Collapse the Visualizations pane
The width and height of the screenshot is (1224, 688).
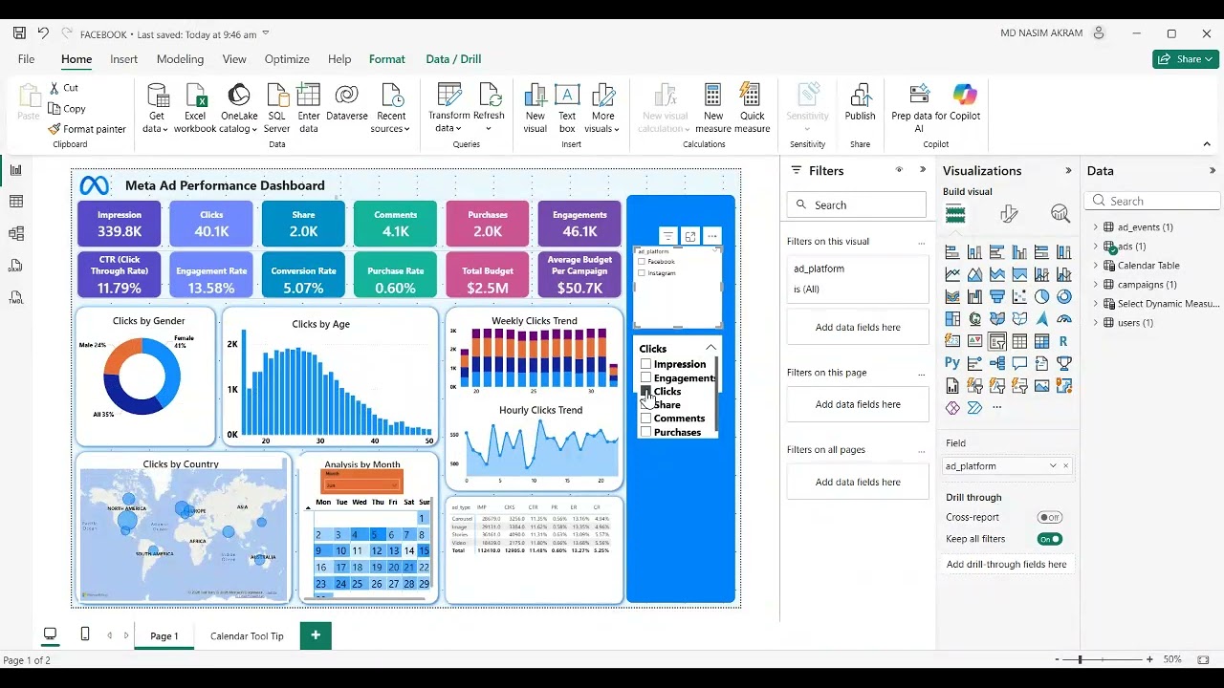1068,171
